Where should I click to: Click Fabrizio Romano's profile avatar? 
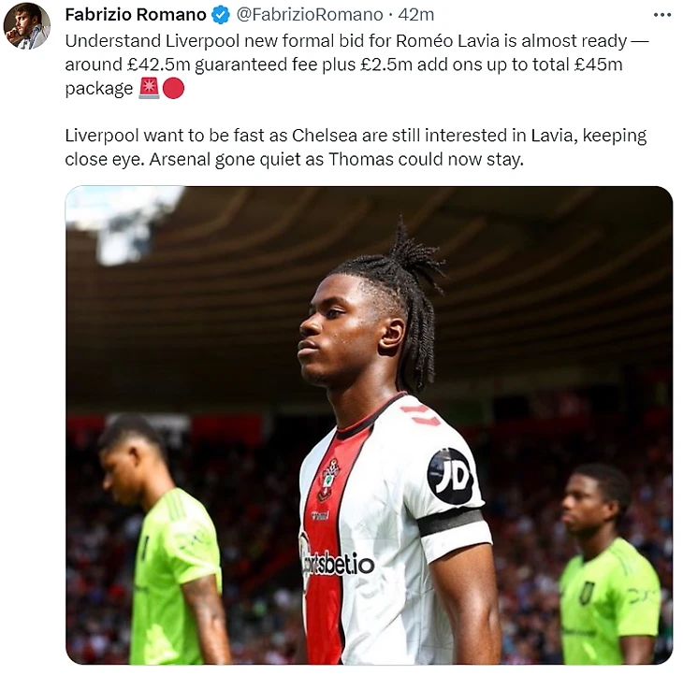[26, 25]
